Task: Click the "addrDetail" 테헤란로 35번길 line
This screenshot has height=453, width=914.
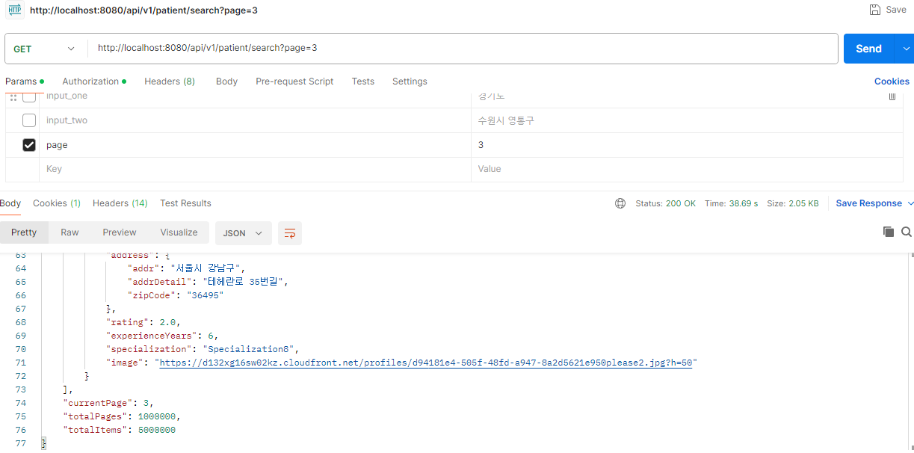Action: point(208,282)
